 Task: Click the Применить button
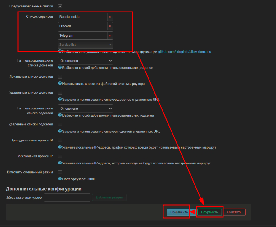177,212
